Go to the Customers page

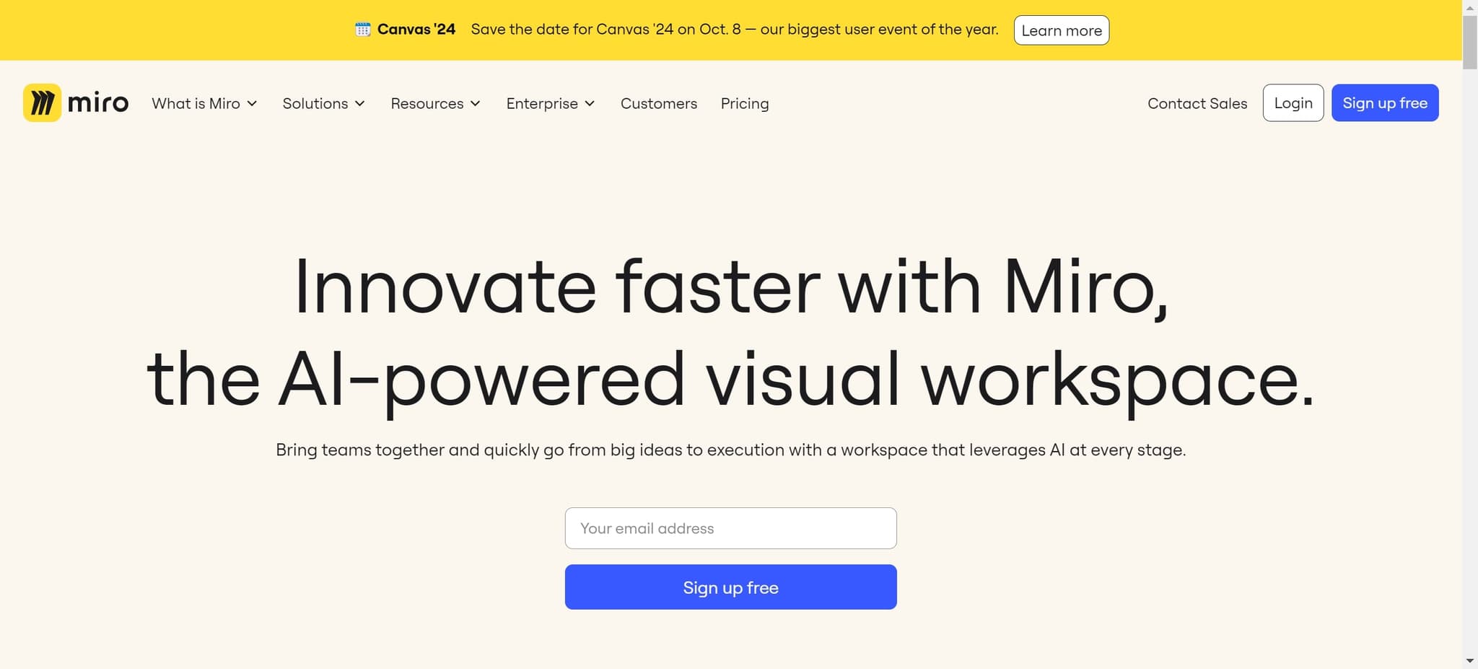(657, 103)
